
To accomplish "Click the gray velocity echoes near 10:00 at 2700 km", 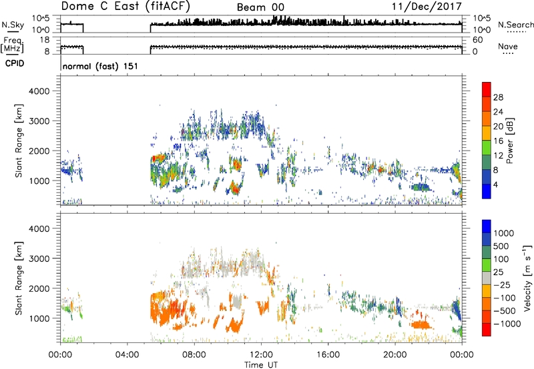I will pos(226,265).
